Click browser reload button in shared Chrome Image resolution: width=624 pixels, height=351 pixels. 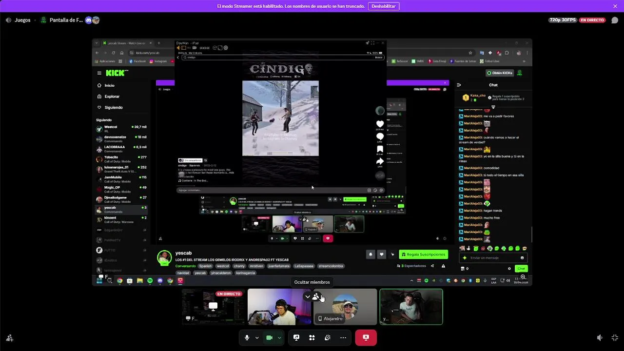pos(114,53)
